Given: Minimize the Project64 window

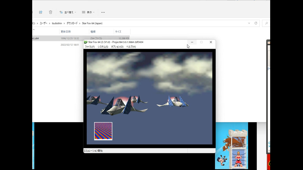Looking at the screenshot, I should (x=192, y=42).
